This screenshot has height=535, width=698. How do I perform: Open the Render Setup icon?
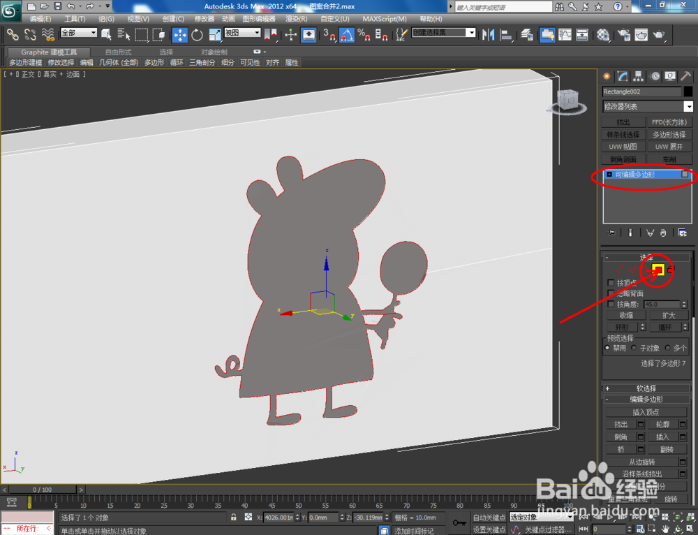pos(624,34)
